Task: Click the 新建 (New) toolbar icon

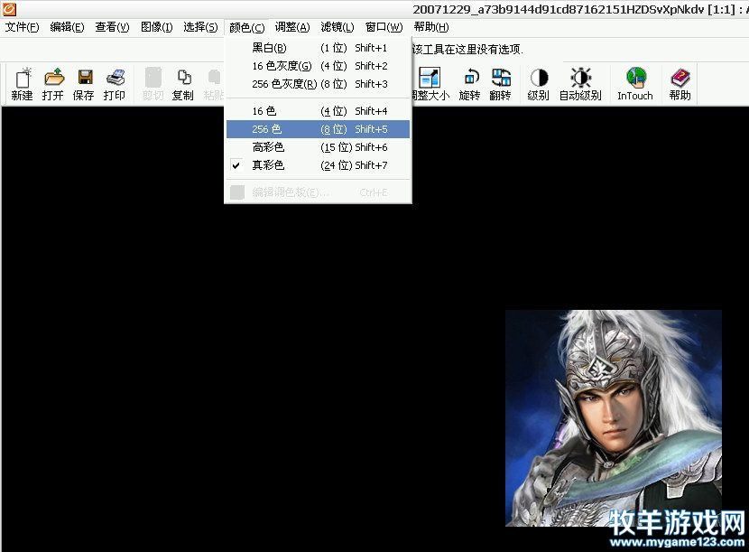Action: 22,84
